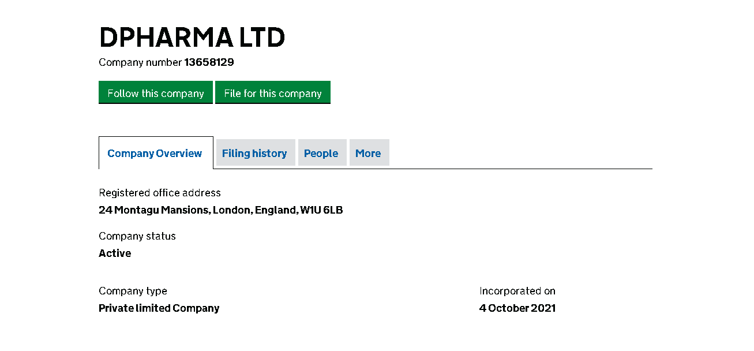Click the Follow this company button
Image resolution: width=754 pixels, height=351 pixels.
[x=156, y=93]
